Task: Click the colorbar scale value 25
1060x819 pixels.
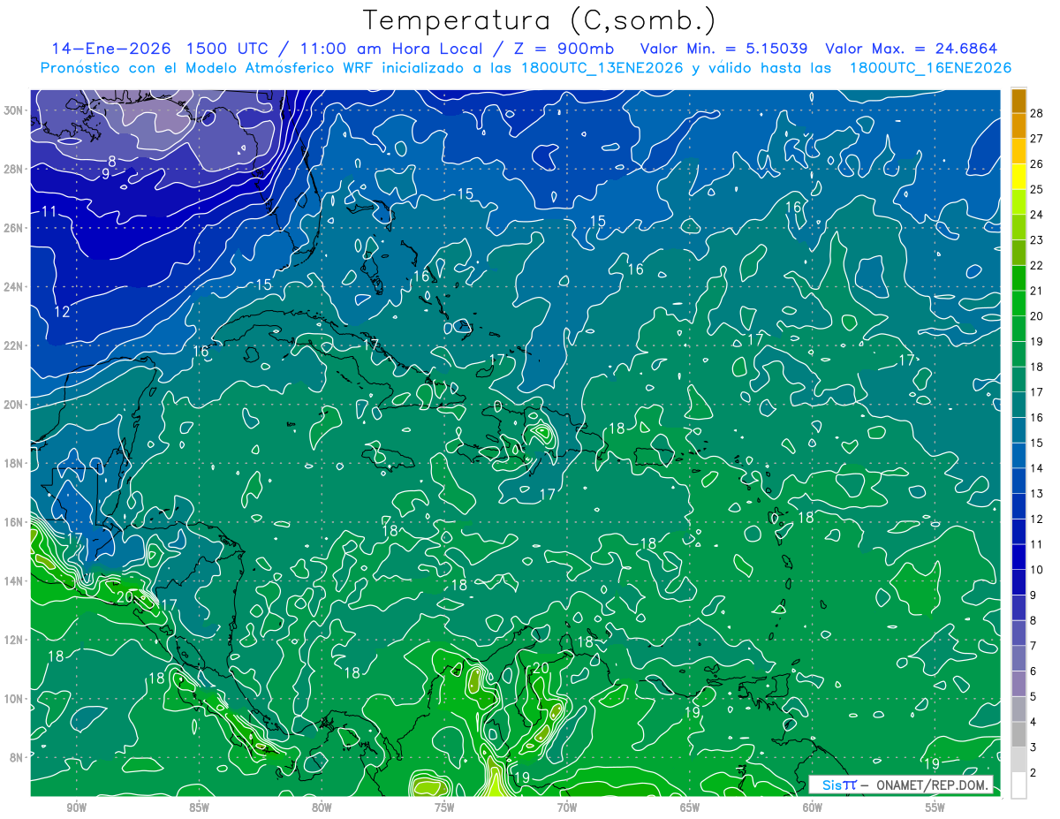Action: pyautogui.click(x=1037, y=189)
